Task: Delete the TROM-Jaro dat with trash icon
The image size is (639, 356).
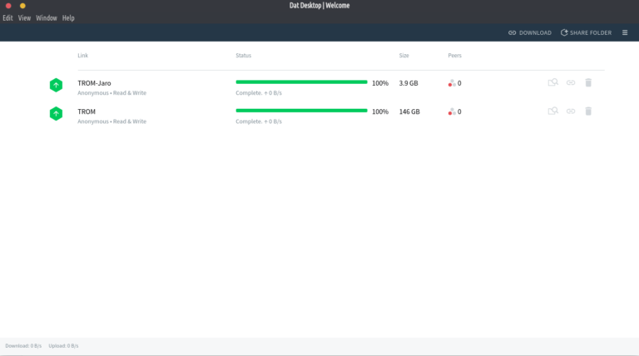Action: [x=588, y=83]
